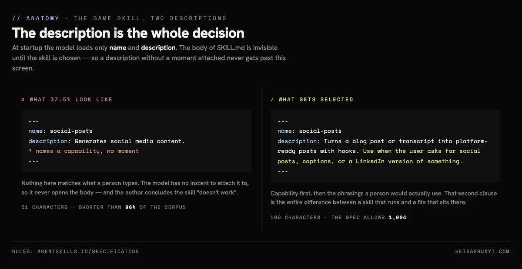The image size is (522, 269).
Task: Click the up arrow before 'names a capability'
Action: point(30,151)
